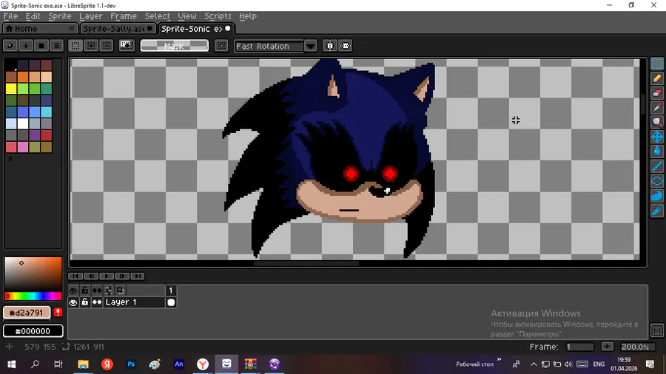Select the Ellipse tool
Screen dimensions: 666x374
(656, 181)
